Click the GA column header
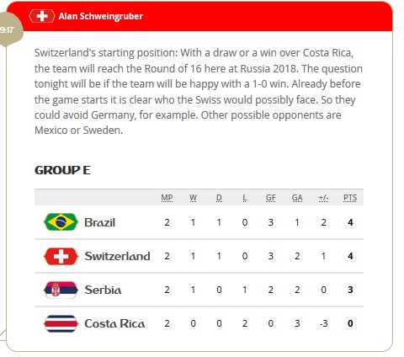This screenshot has width=404, height=357. point(297,198)
